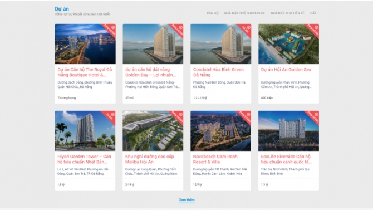This screenshot has width=373, height=210.
Task: Open Malibu Hội An resort thumbnail
Action: click(x=153, y=131)
